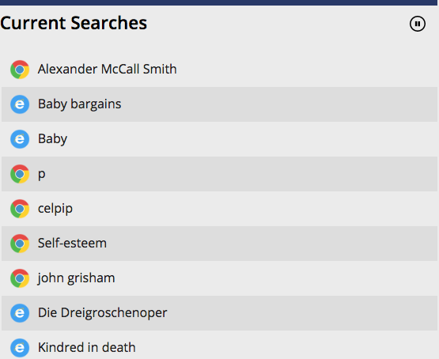The width and height of the screenshot is (439, 359).
Task: Click Chrome icon beside the p search
Action: [x=20, y=174]
